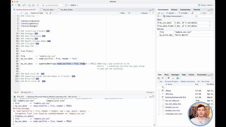The width and height of the screenshot is (226, 127).
Task: Switch to the Connections tab
Action: point(185,10)
